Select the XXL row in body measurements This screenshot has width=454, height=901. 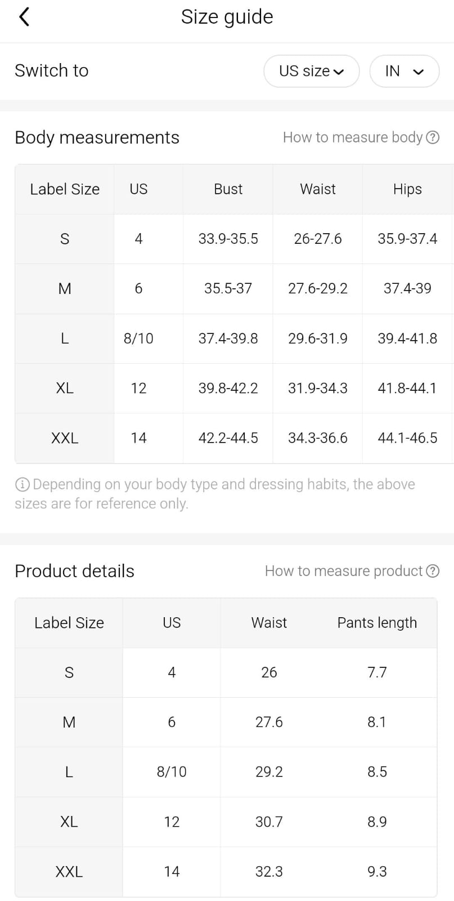(x=65, y=438)
